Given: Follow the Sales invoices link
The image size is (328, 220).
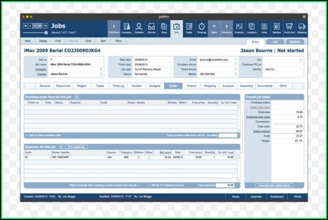Looking at the screenshot, I should click(x=261, y=131).
